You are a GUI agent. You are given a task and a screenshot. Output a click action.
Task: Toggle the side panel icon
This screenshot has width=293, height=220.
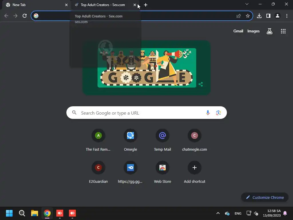pyautogui.click(x=268, y=16)
